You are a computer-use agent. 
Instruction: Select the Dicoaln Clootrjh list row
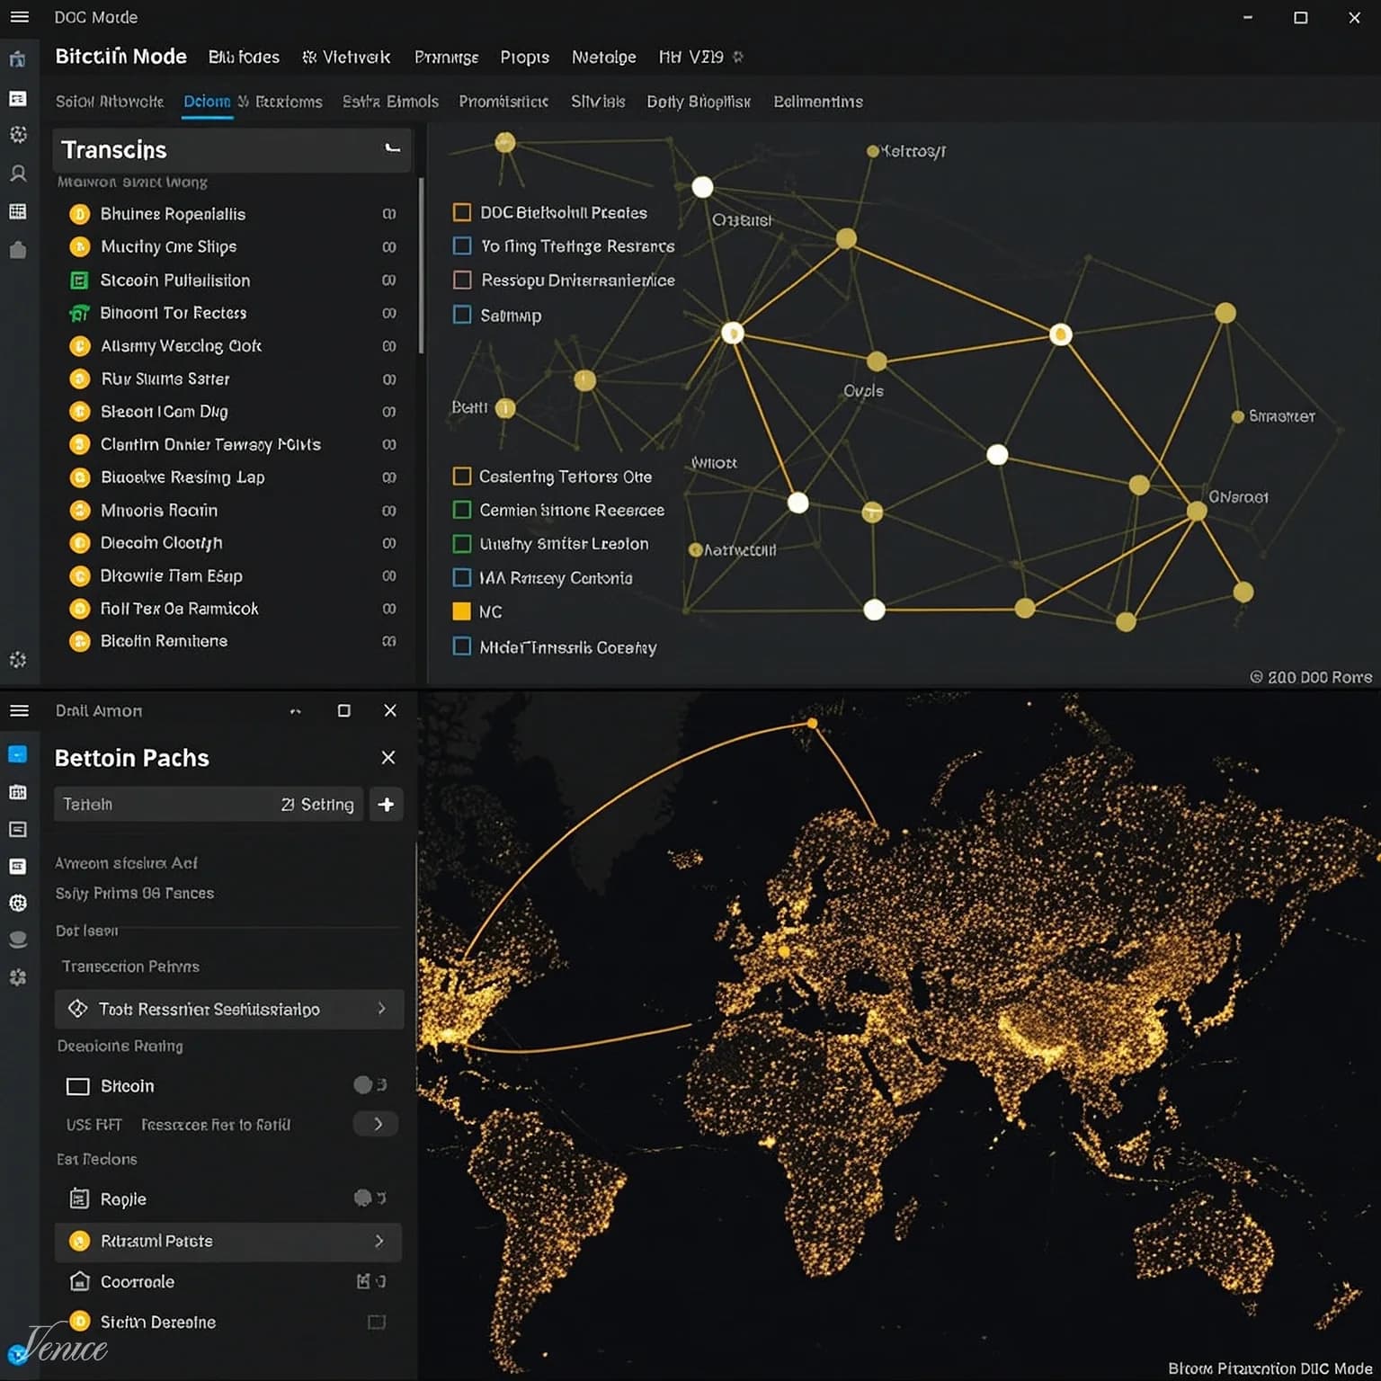coord(232,543)
